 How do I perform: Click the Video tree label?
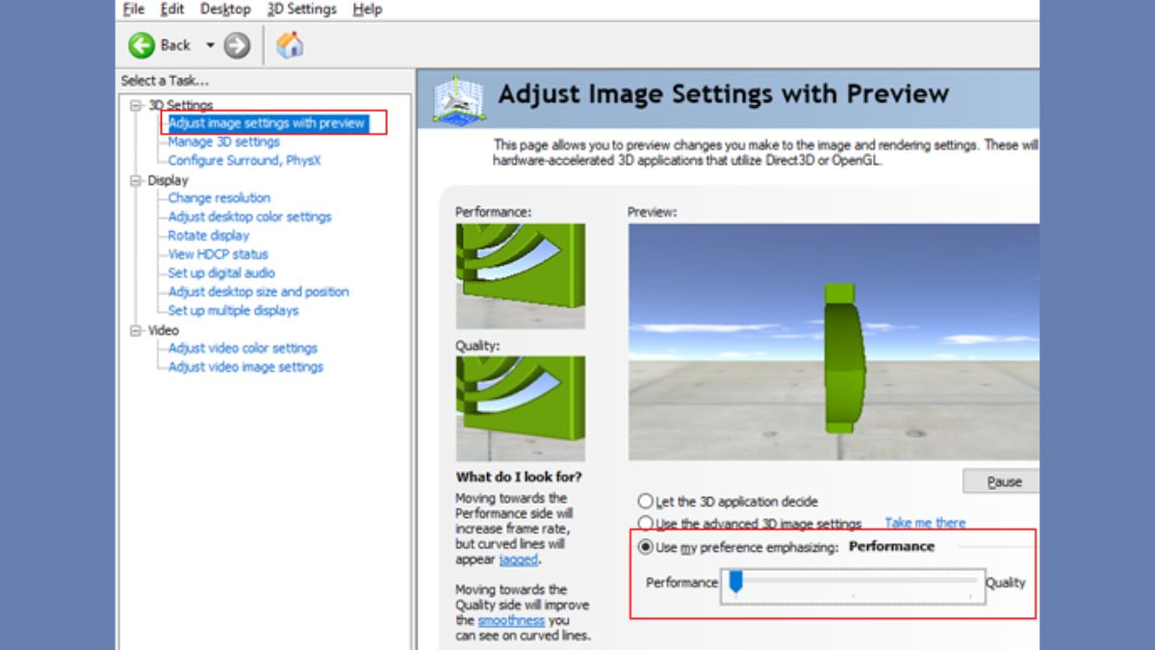(x=164, y=330)
